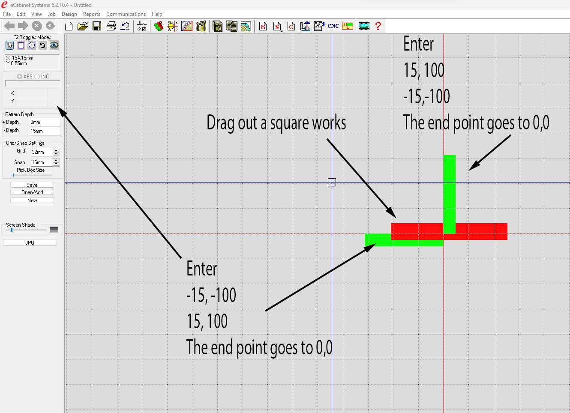The width and height of the screenshot is (570, 413).
Task: Click the floppy disk save icon
Action: (97, 27)
